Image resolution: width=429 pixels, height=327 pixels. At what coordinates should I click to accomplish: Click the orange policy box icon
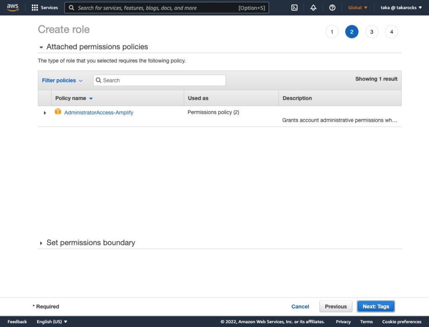click(58, 111)
